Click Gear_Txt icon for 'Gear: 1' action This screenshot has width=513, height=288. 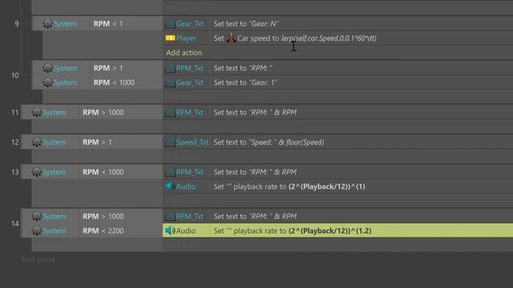click(170, 82)
